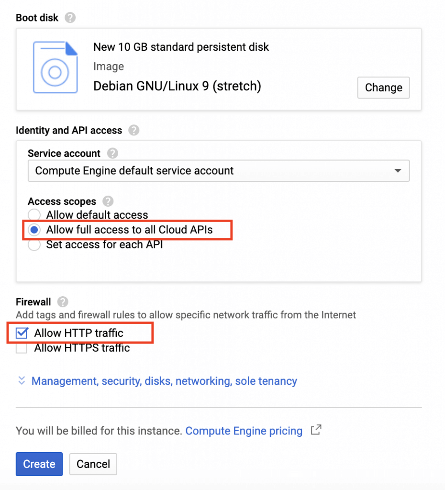The width and height of the screenshot is (445, 490).
Task: Select Allow full access to all Cloud APIs
Action: point(34,230)
